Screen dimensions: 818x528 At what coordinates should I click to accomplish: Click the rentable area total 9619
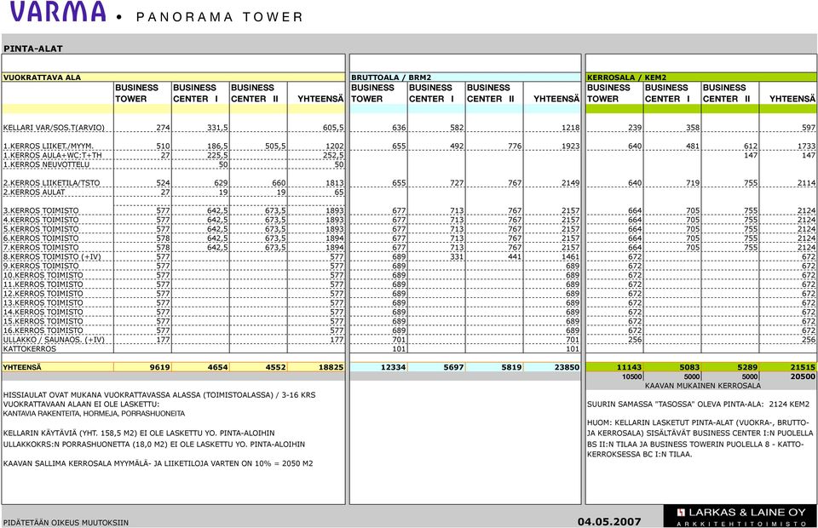point(160,367)
